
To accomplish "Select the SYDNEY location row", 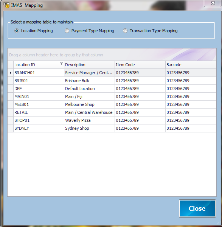I will 112,128.
